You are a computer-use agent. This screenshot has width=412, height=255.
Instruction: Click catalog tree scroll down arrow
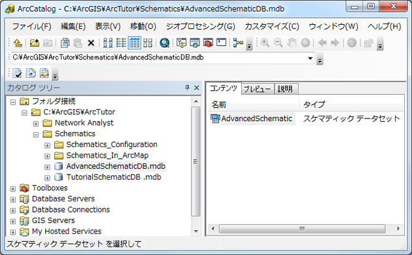[196, 231]
